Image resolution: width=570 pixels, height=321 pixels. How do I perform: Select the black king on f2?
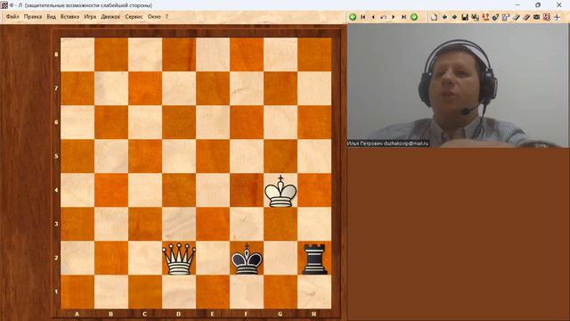247,259
